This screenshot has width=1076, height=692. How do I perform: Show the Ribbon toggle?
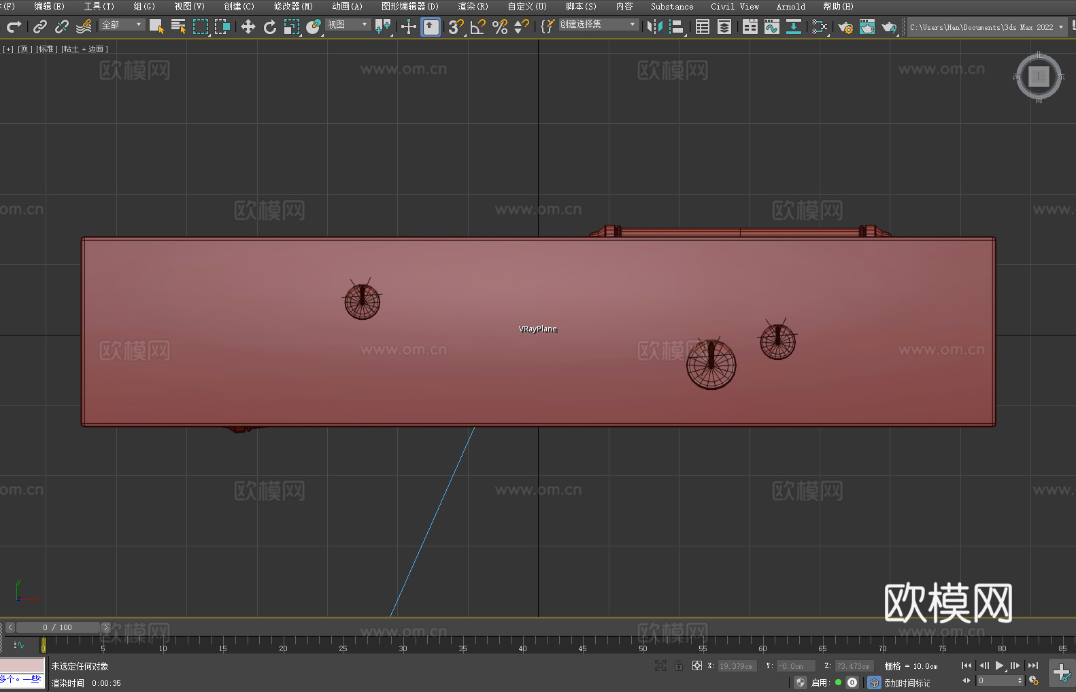pyautogui.click(x=750, y=27)
